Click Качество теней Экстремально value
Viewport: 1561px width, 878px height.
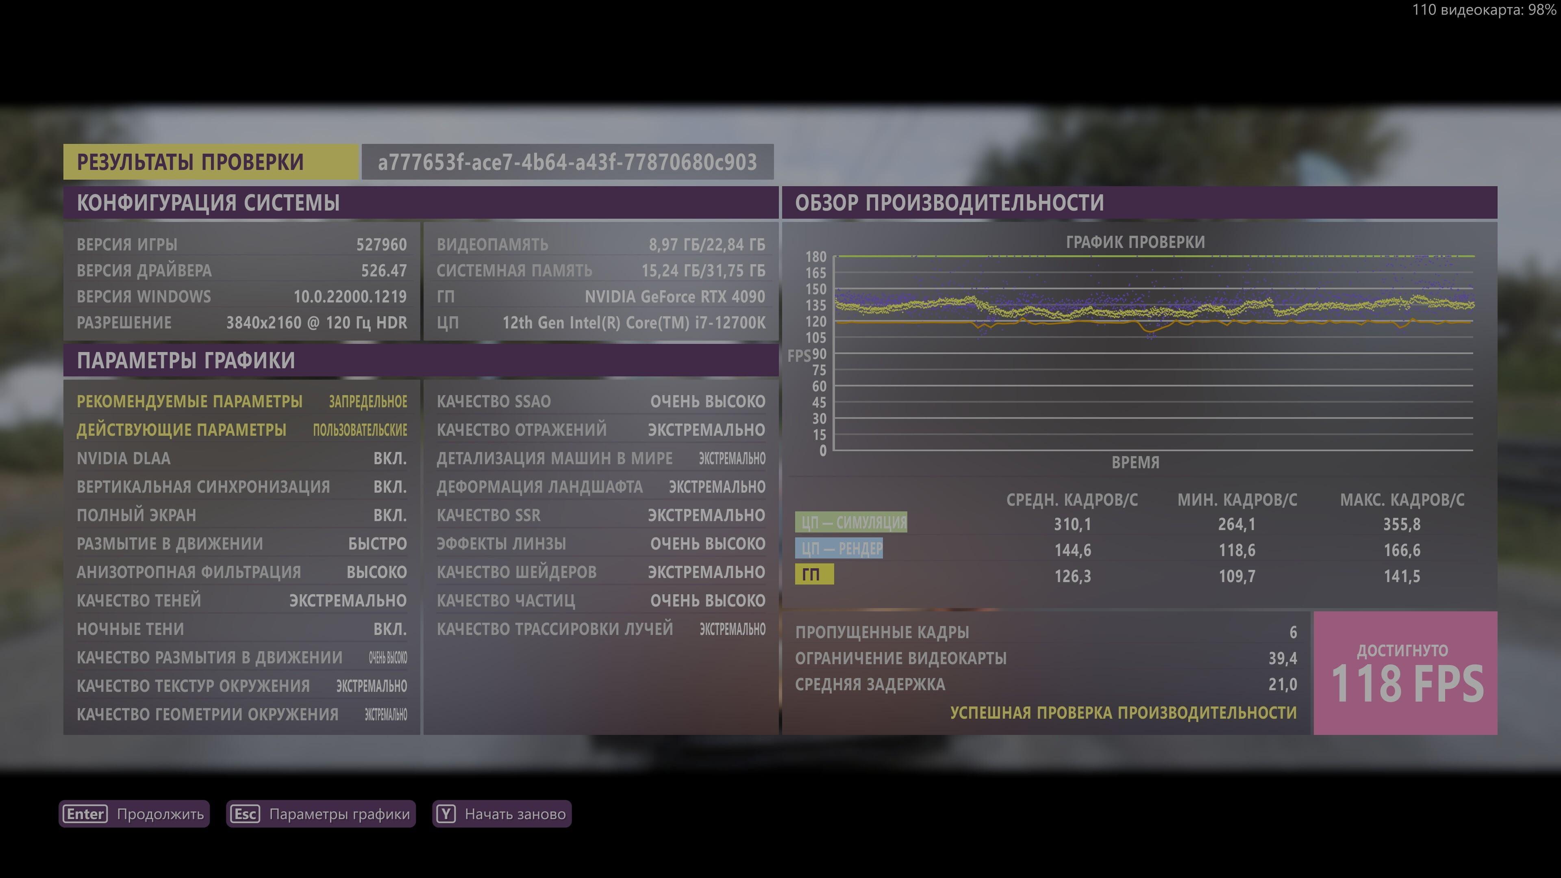pyautogui.click(x=348, y=600)
